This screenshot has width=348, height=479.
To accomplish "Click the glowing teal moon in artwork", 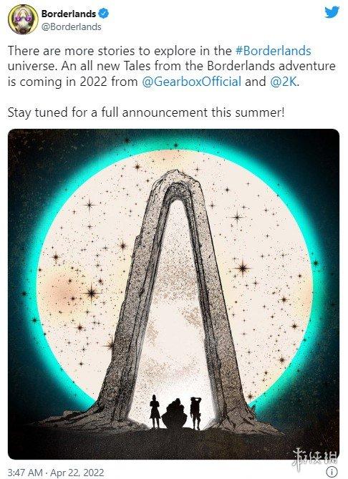I will (x=175, y=284).
